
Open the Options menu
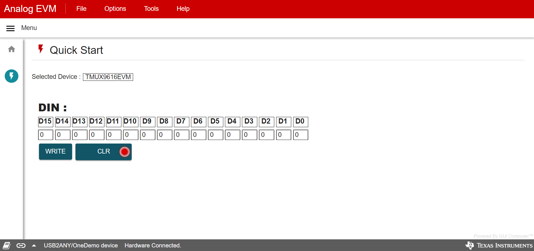tap(115, 9)
